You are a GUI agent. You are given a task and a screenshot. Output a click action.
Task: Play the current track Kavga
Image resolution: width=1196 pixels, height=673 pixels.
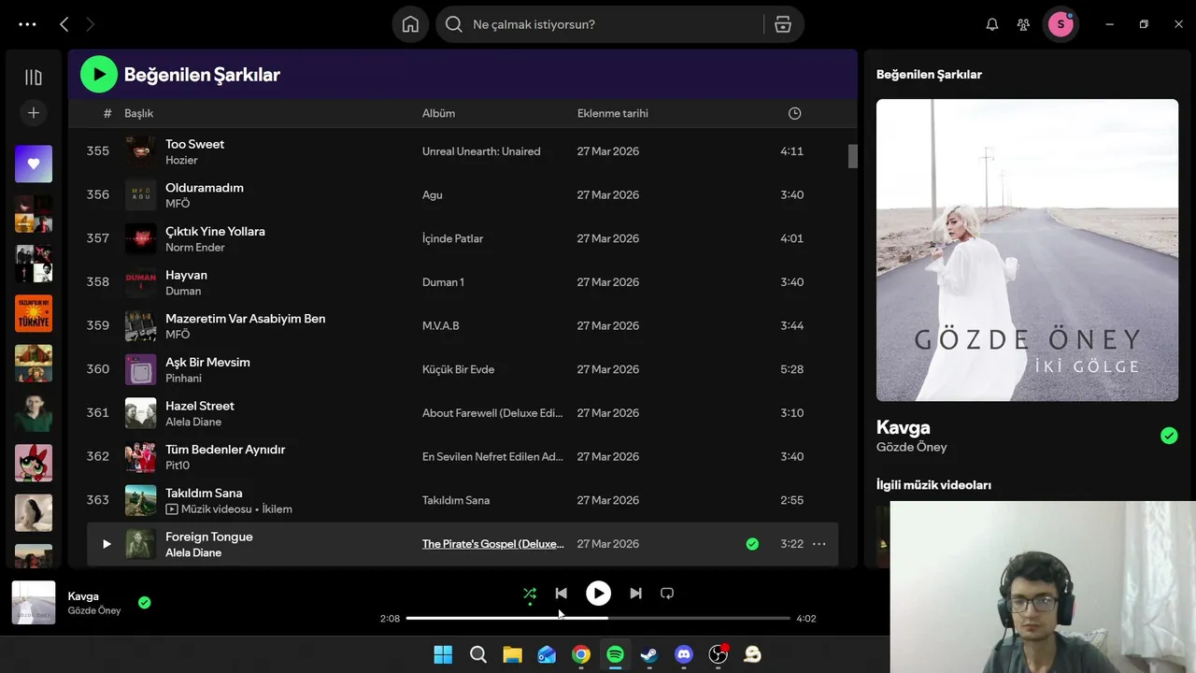click(x=598, y=594)
